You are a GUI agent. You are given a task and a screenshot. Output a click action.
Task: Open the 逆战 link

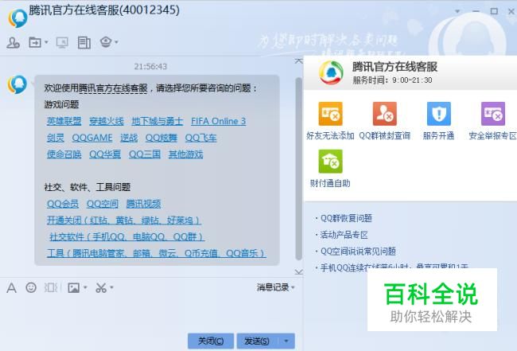129,138
